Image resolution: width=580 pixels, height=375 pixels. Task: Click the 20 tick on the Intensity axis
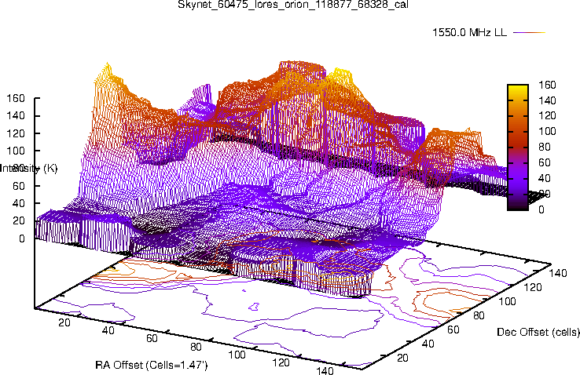(19, 221)
